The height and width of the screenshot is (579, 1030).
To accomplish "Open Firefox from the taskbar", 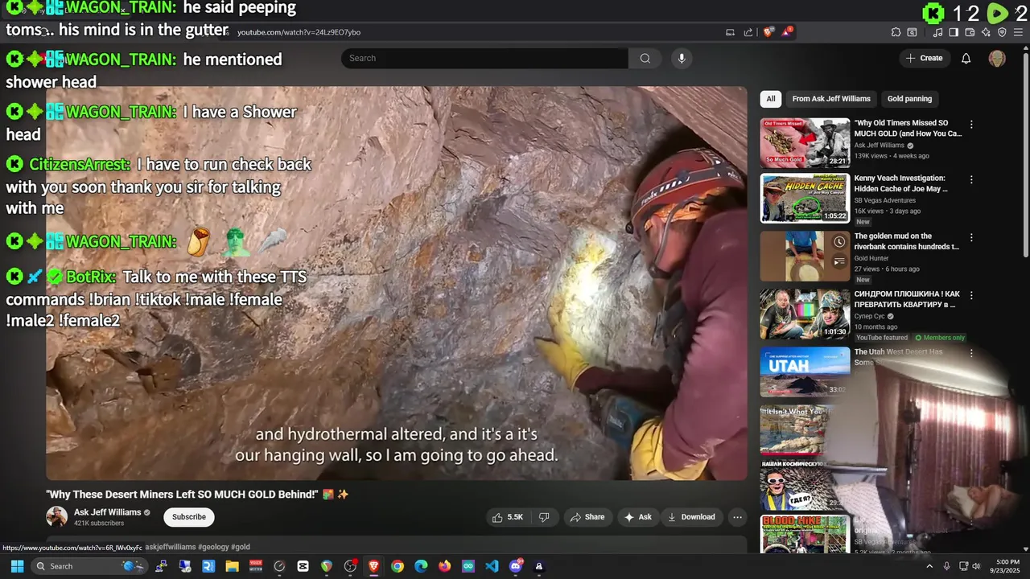I will (x=444, y=566).
